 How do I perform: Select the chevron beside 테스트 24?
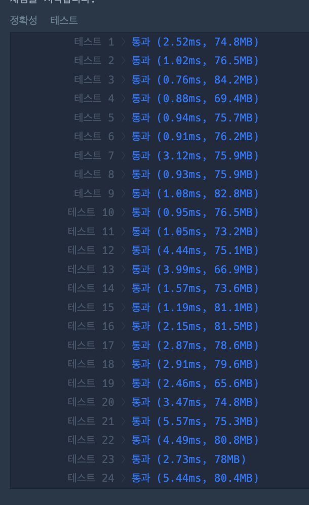[123, 478]
